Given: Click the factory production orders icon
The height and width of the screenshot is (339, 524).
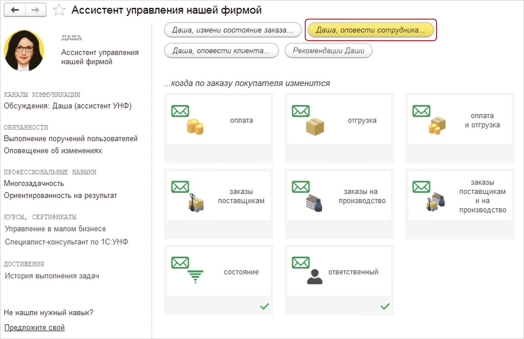Looking at the screenshot, I should pyautogui.click(x=314, y=203).
